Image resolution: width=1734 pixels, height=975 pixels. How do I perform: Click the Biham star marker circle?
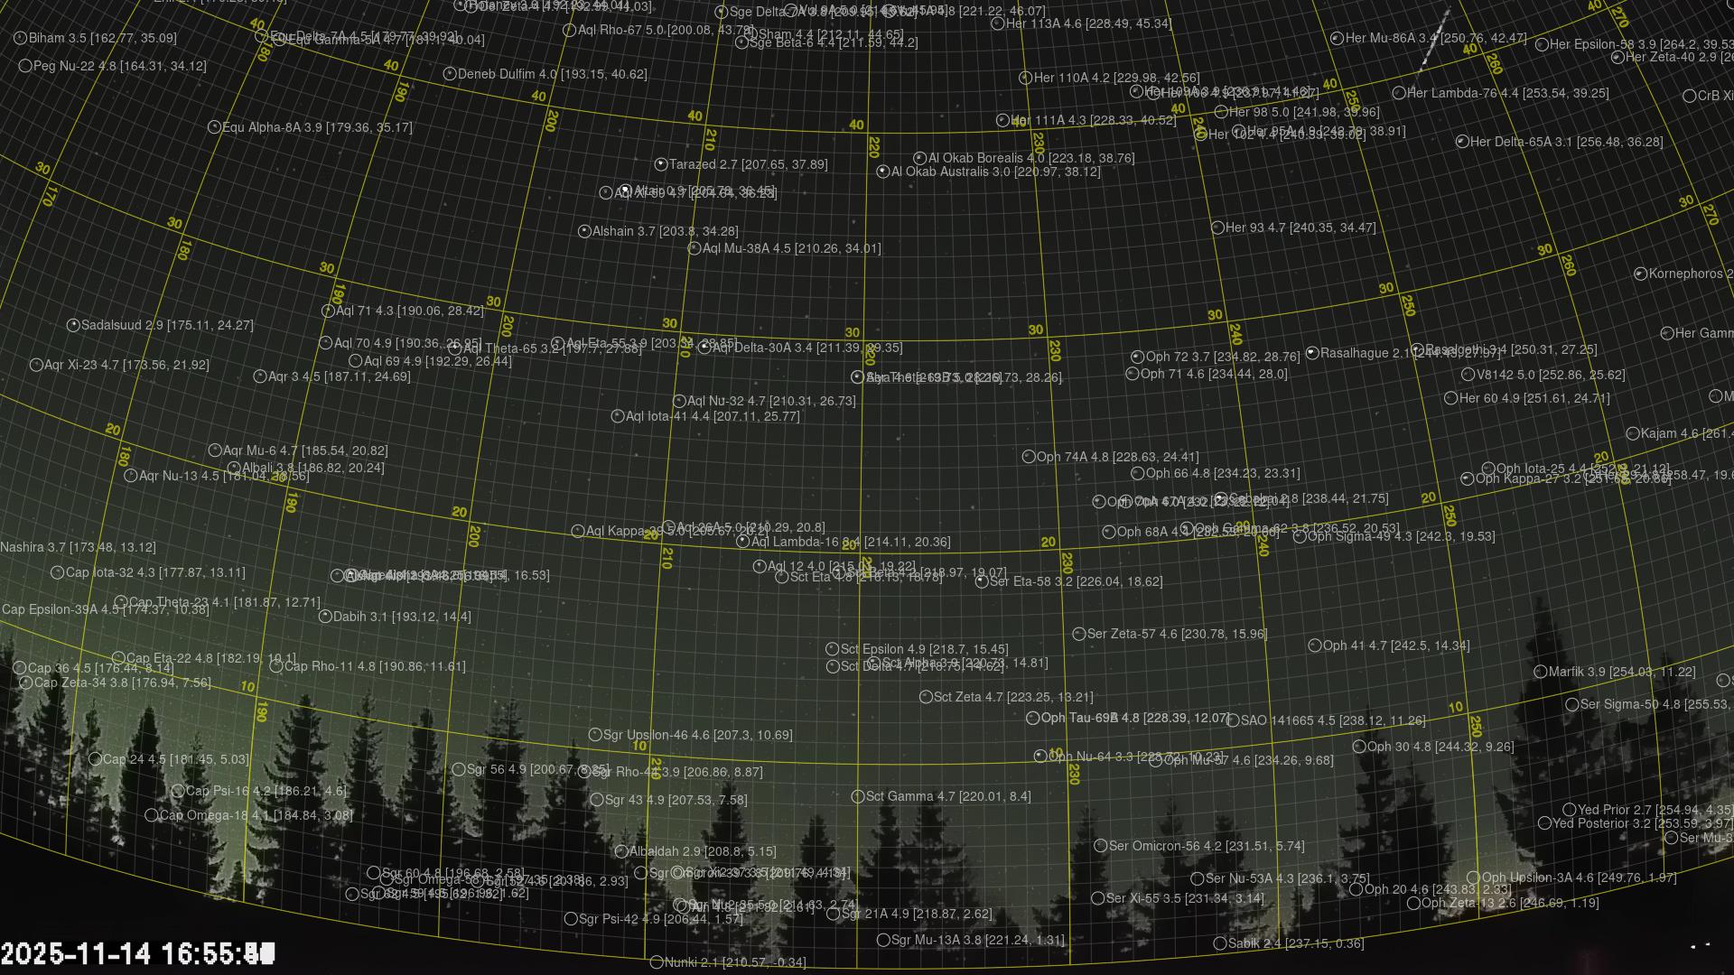[21, 38]
